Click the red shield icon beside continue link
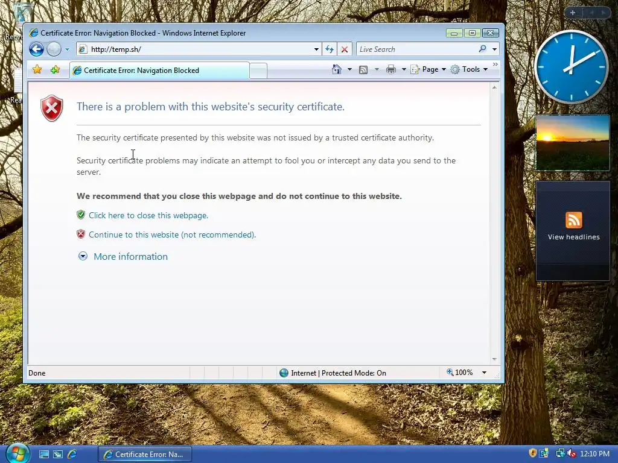 point(81,235)
